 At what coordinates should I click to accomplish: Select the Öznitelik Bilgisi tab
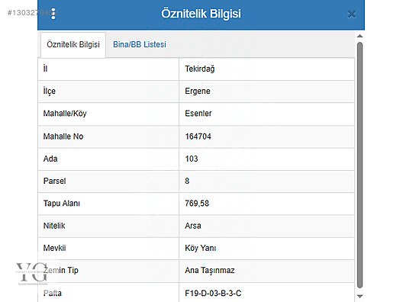pyautogui.click(x=73, y=45)
